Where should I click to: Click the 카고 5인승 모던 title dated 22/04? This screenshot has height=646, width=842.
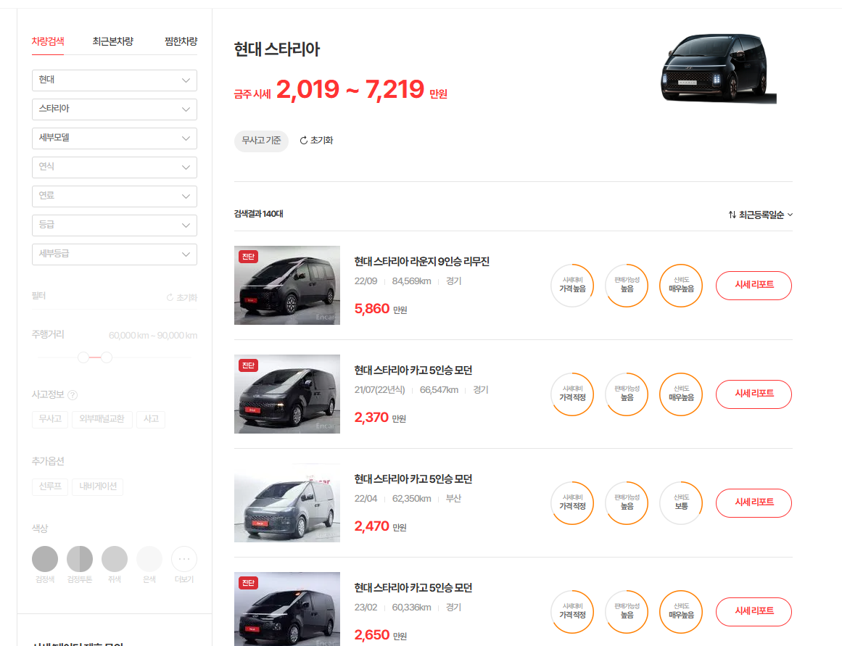coord(413,479)
